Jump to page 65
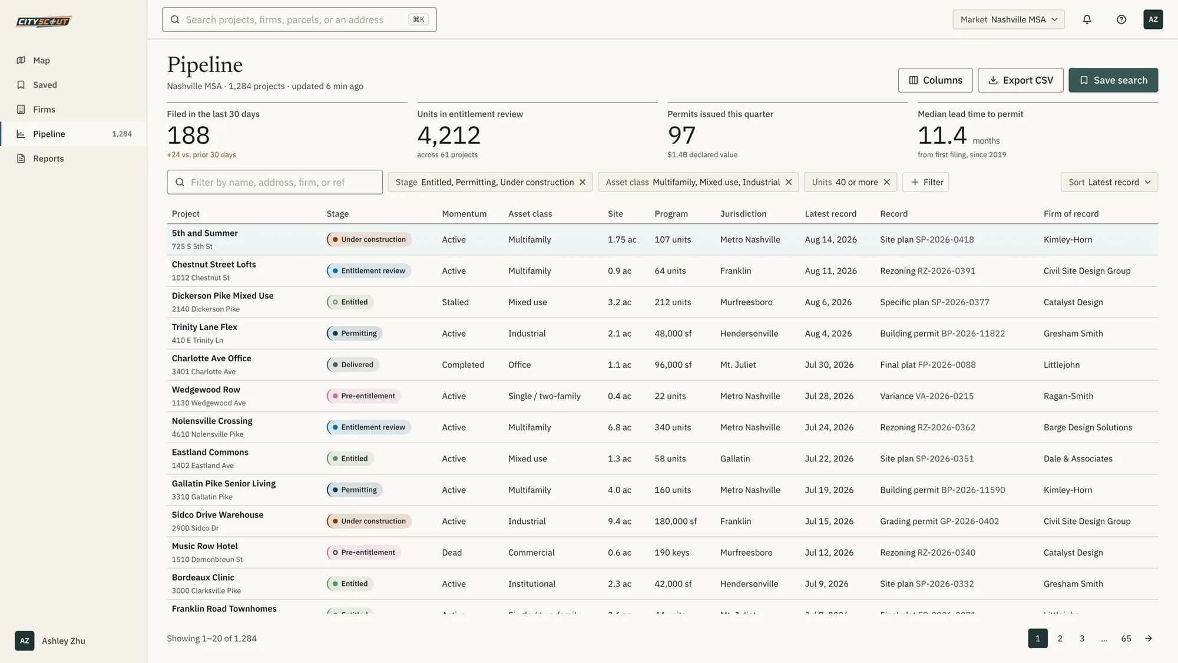The width and height of the screenshot is (1178, 663). point(1126,638)
